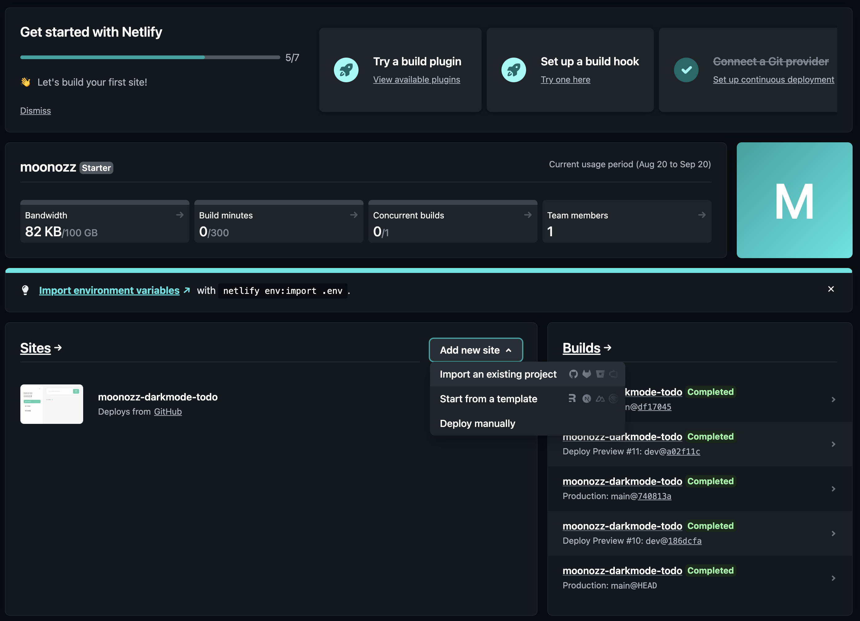
Task: Click the checkmark icon beside Connect a Git provider
Action: [686, 70]
